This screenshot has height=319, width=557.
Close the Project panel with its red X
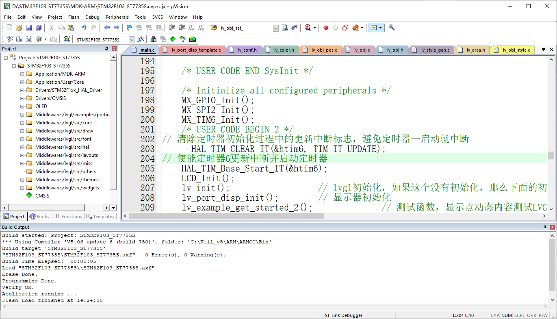(114, 49)
